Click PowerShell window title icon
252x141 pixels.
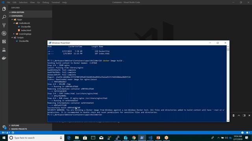[x=50, y=43]
